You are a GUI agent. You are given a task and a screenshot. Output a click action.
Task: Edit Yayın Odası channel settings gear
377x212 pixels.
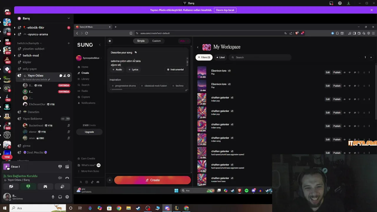click(x=69, y=76)
